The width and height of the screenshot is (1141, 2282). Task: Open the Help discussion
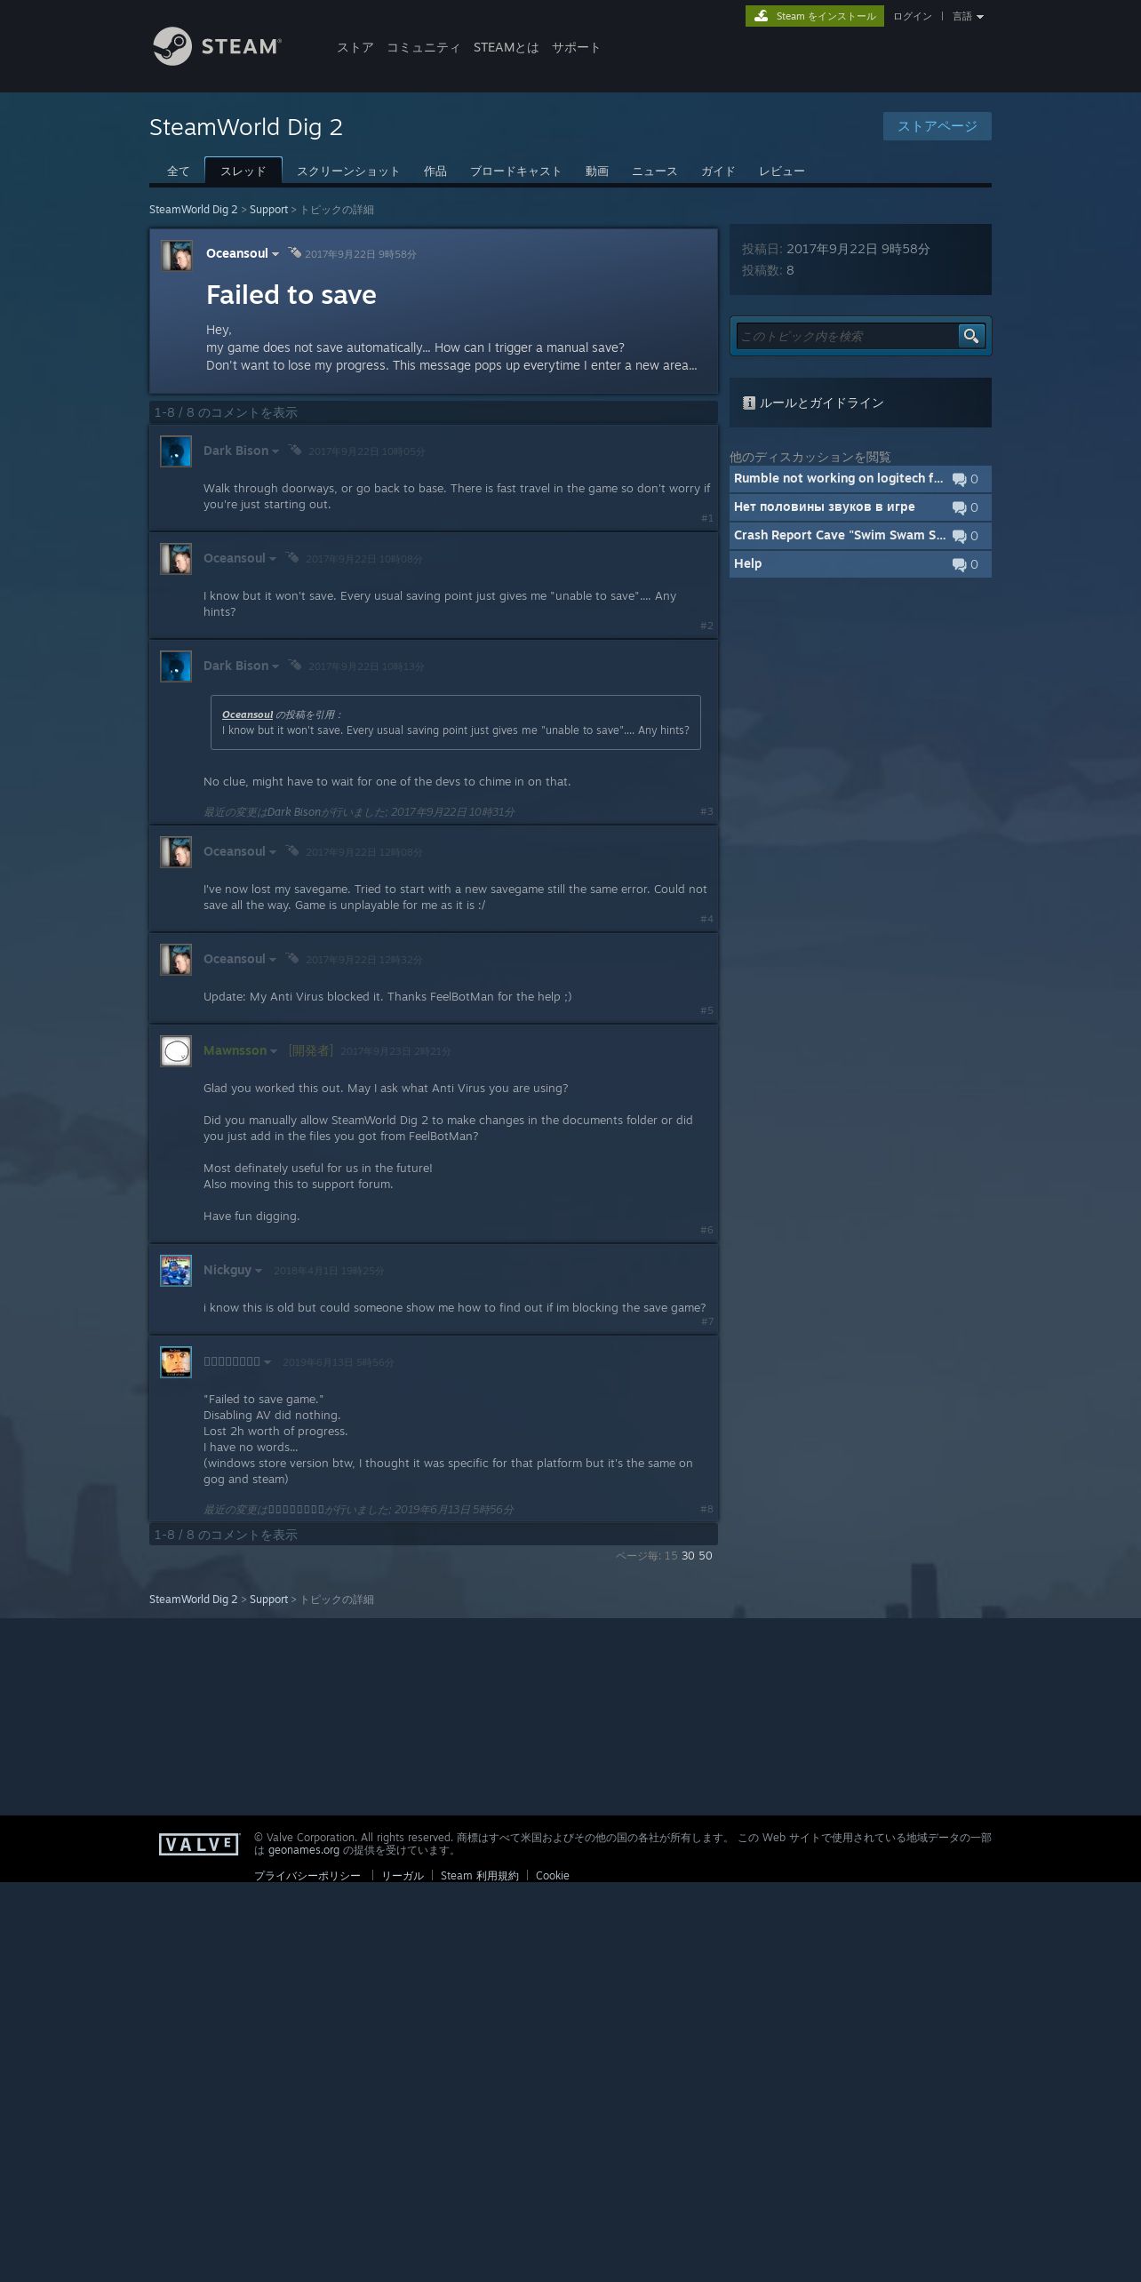click(x=860, y=564)
